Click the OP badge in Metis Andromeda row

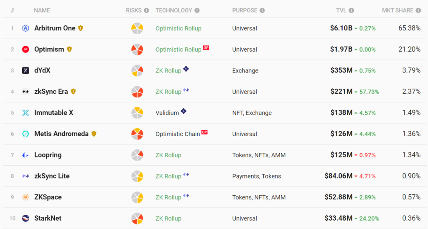click(x=204, y=132)
